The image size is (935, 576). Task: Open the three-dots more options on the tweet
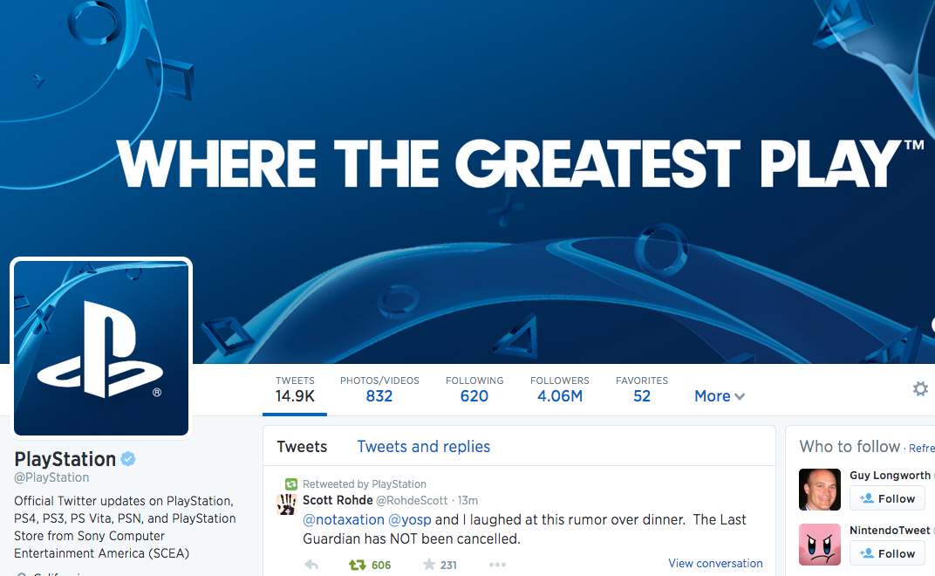coord(497,564)
